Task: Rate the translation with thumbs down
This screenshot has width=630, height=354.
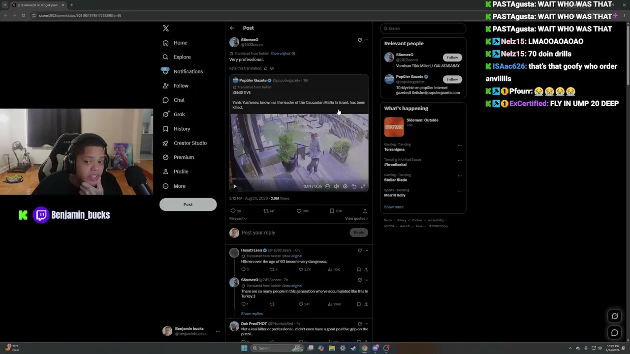Action: click(272, 68)
